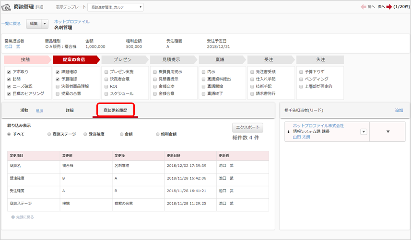Check the 予算下りず checkbox
The image size is (411, 240).
pyautogui.click(x=301, y=72)
